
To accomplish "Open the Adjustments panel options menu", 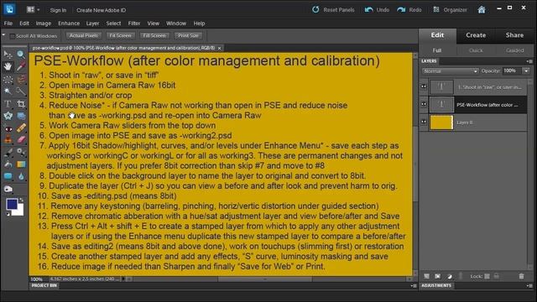I will [529, 285].
